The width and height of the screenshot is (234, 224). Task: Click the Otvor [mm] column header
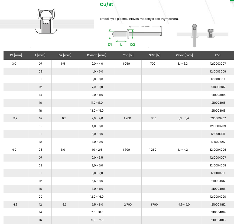pyautogui.click(x=184, y=55)
